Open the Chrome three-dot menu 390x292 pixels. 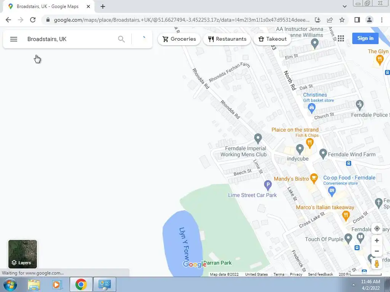(382, 20)
